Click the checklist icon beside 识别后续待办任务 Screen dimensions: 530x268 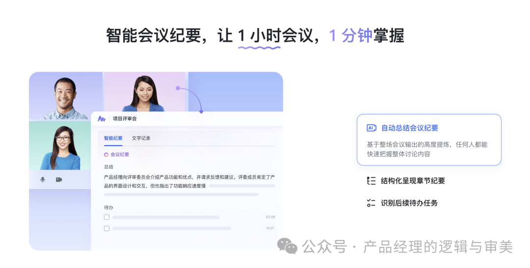tap(371, 203)
